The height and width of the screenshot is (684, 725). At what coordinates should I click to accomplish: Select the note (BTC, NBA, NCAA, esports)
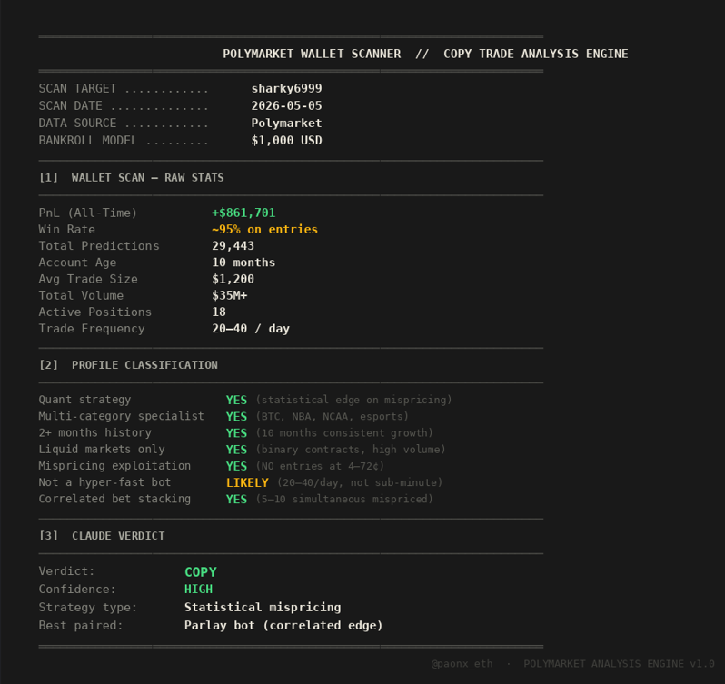333,417
